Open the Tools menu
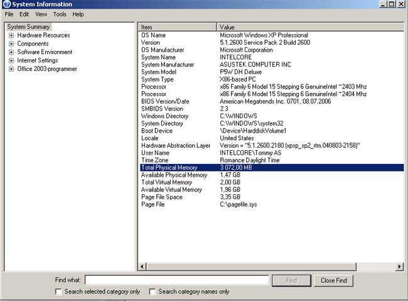This screenshot has width=408, height=301. (x=60, y=14)
